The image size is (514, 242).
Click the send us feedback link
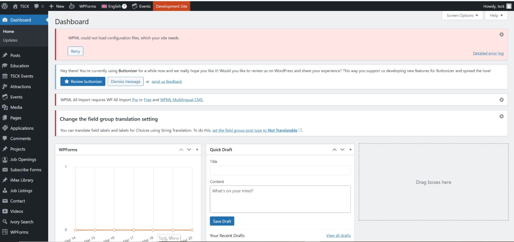tap(167, 81)
